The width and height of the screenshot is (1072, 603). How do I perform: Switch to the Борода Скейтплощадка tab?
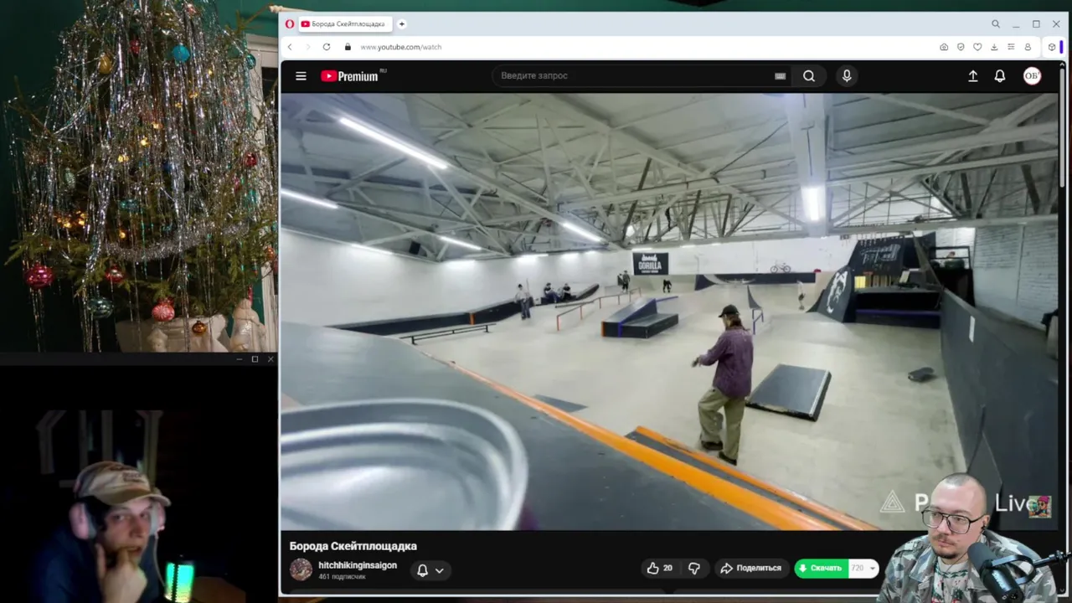tap(345, 24)
